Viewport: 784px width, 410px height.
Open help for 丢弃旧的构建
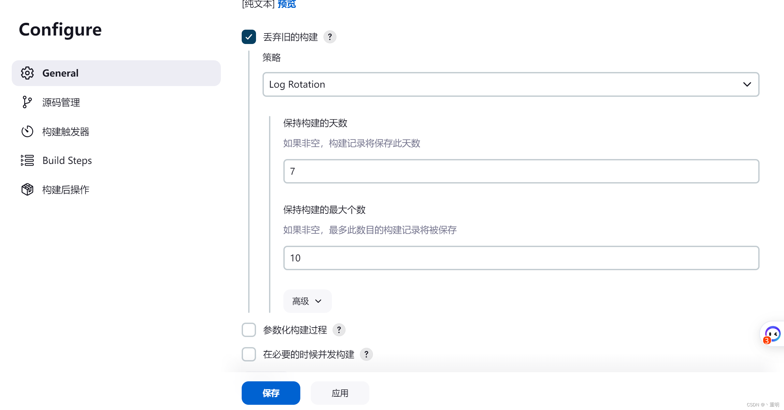tap(330, 37)
